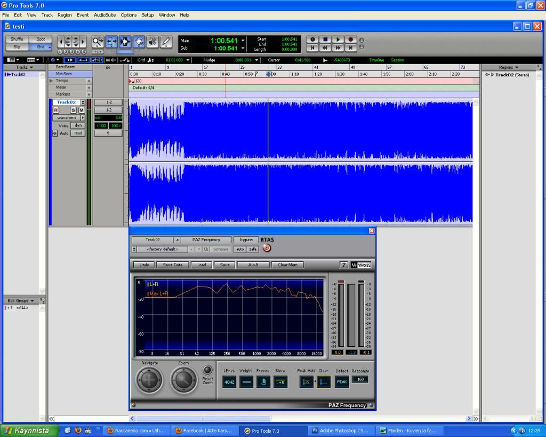The width and height of the screenshot is (546, 437).
Task: Open the Edit Groups dropdown
Action: click(21, 300)
